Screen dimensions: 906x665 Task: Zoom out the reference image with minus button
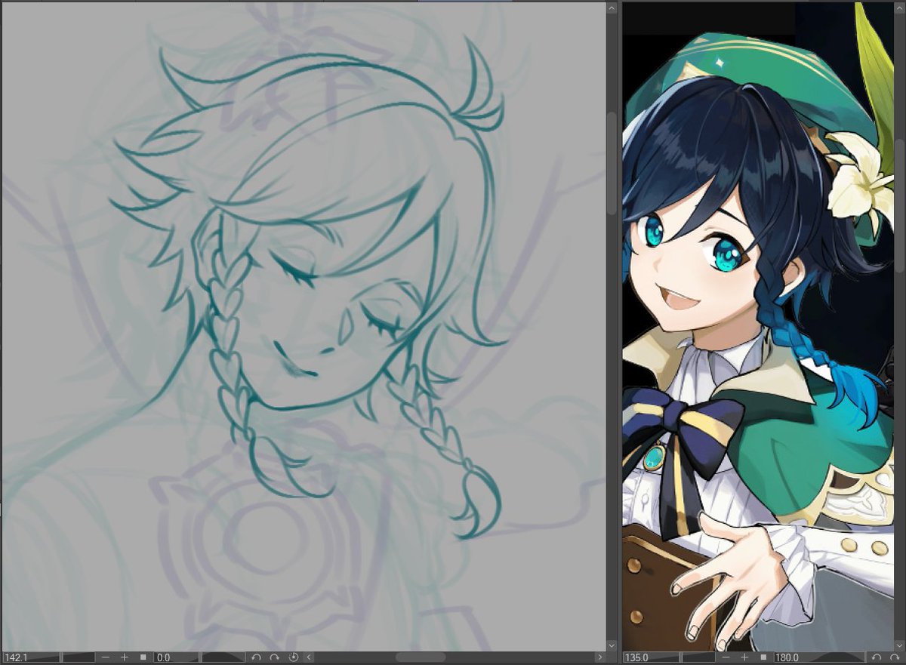pos(726,657)
